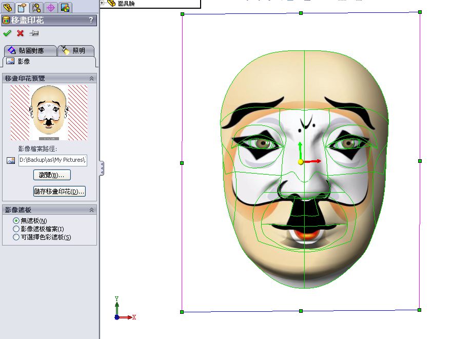Click right-middle decal frame handle

pyautogui.click(x=420, y=161)
